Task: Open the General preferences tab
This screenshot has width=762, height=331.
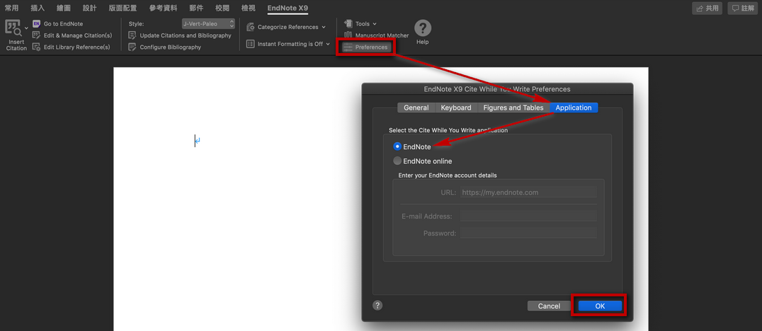Action: pos(416,108)
